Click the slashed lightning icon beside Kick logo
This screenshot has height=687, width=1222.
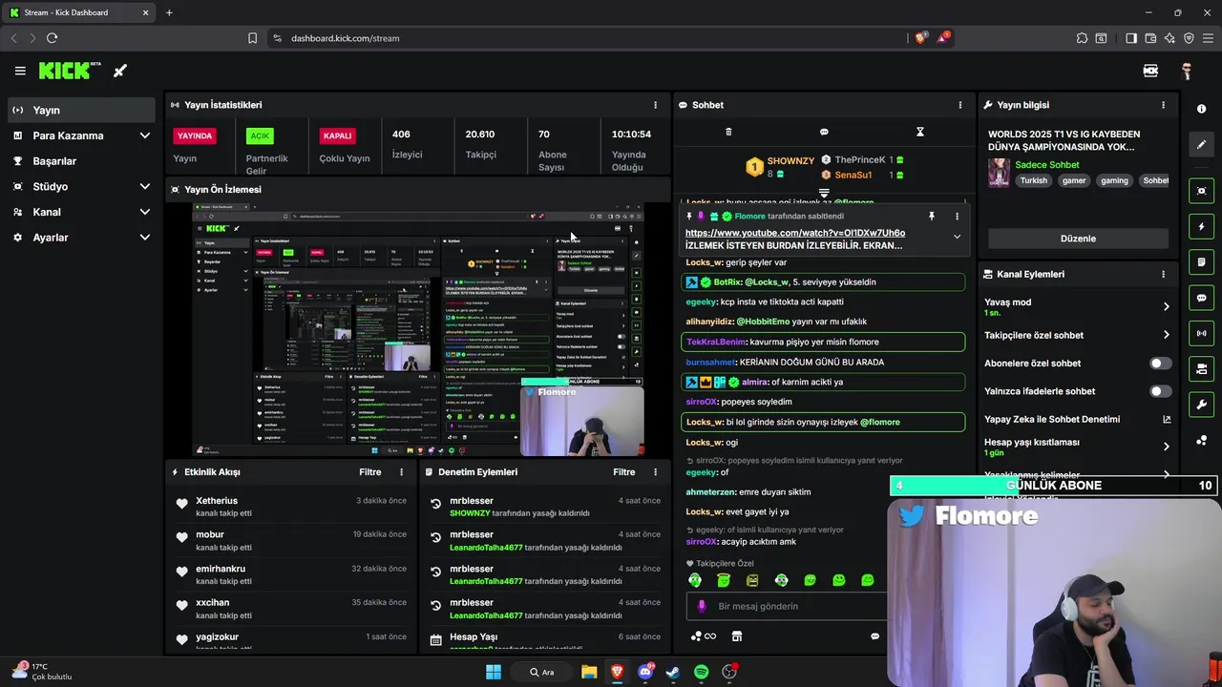click(x=120, y=71)
